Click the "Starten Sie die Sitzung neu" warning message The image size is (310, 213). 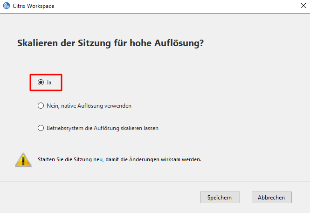coord(119,159)
